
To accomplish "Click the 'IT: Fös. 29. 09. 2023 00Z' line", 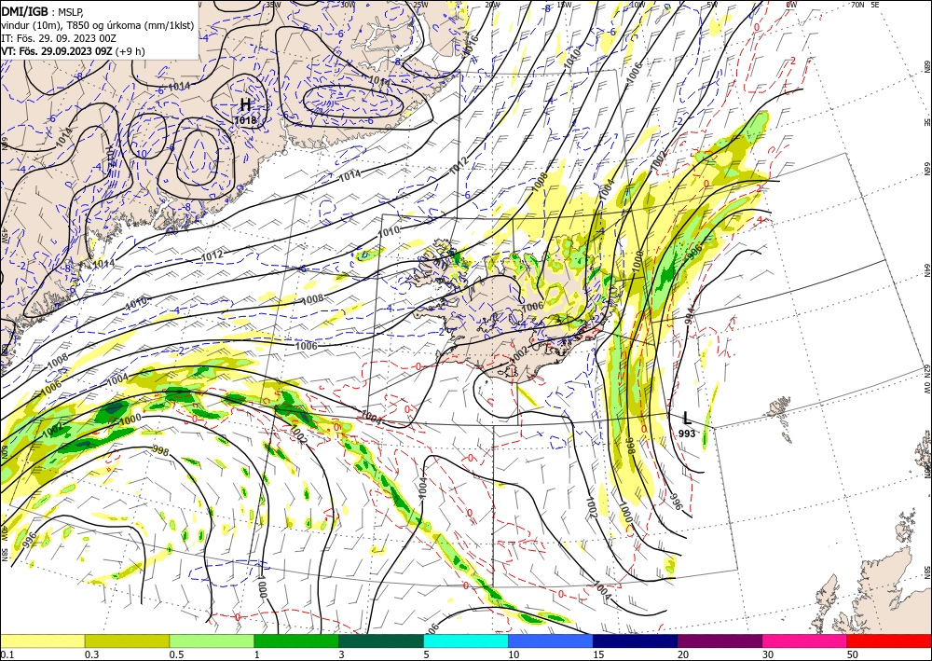I will point(59,38).
